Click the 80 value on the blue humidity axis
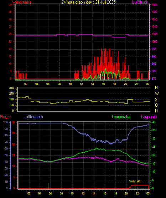 click(6, 135)
